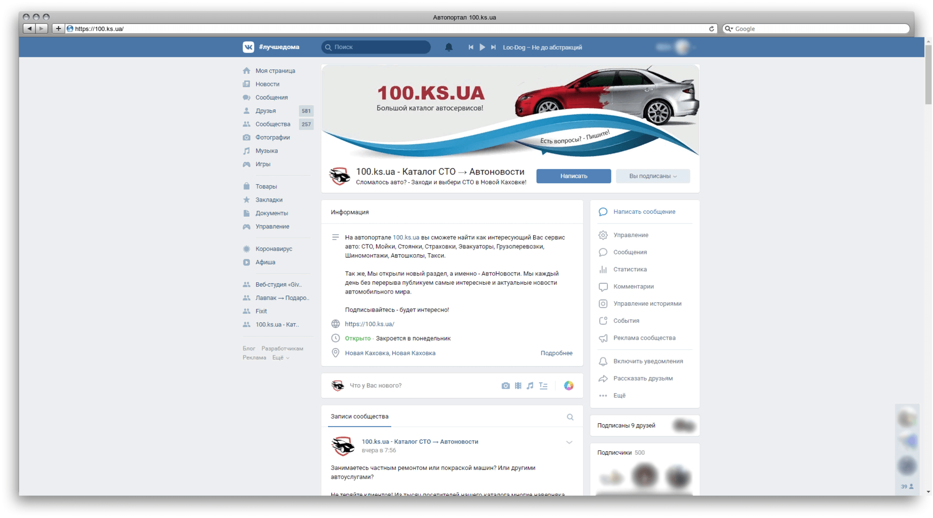
Task: Toggle Включить уведомления
Action: (x=648, y=362)
